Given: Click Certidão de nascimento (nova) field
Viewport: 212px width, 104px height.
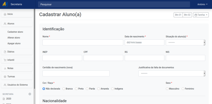Looking at the screenshot, I should click(x=76, y=73).
